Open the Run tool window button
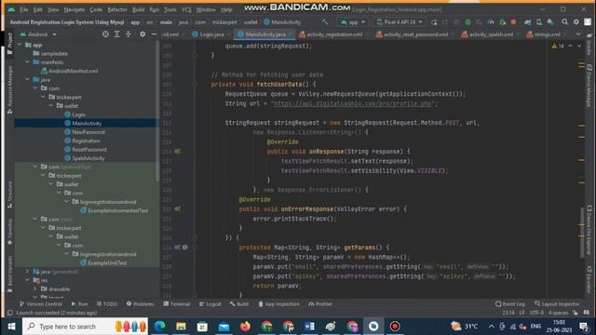 79,304
